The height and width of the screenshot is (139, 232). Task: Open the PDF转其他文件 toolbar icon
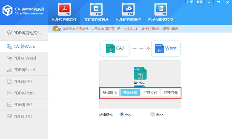[64, 10]
